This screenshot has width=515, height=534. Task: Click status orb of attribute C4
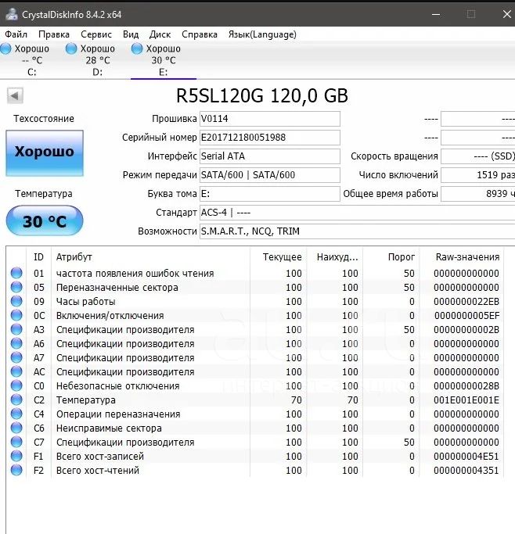tap(16, 414)
